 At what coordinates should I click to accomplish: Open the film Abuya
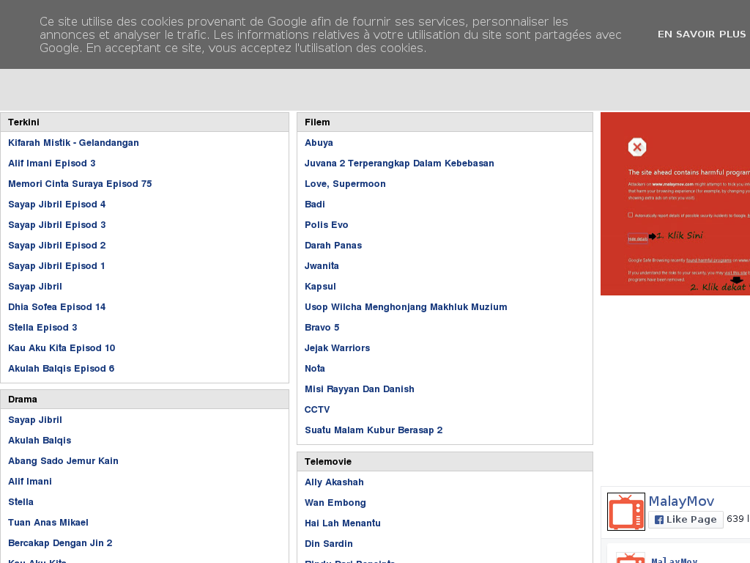click(319, 143)
